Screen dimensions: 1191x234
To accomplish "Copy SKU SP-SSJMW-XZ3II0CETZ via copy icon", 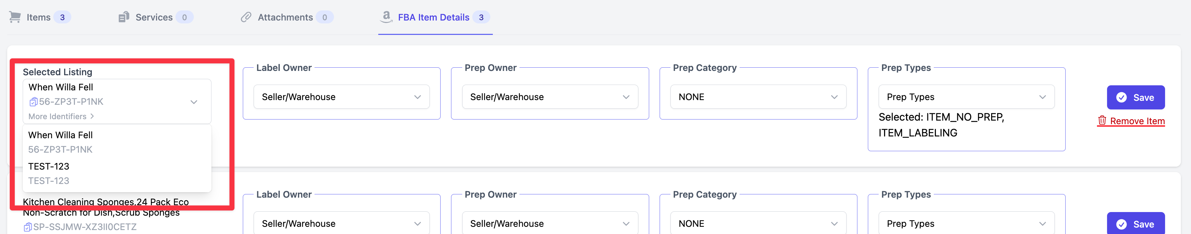I will coord(28,227).
